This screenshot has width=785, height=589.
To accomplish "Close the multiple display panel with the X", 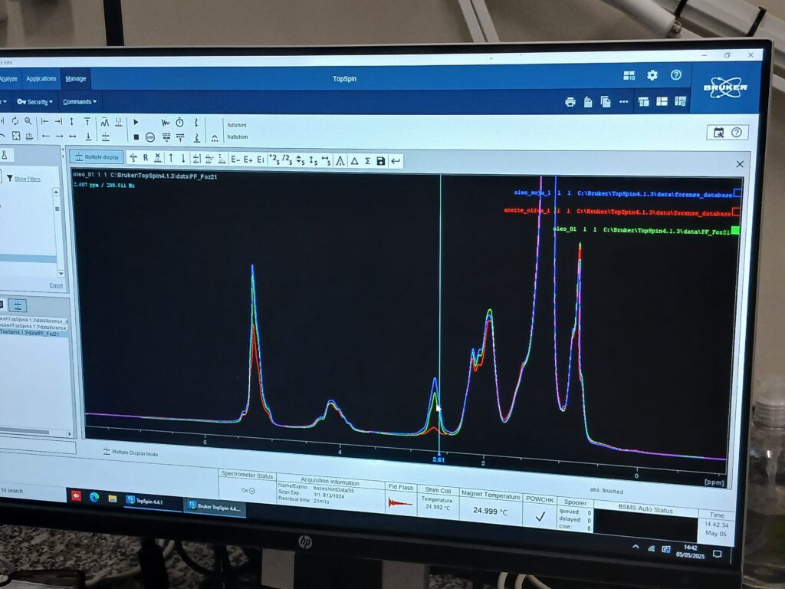I will tap(740, 164).
